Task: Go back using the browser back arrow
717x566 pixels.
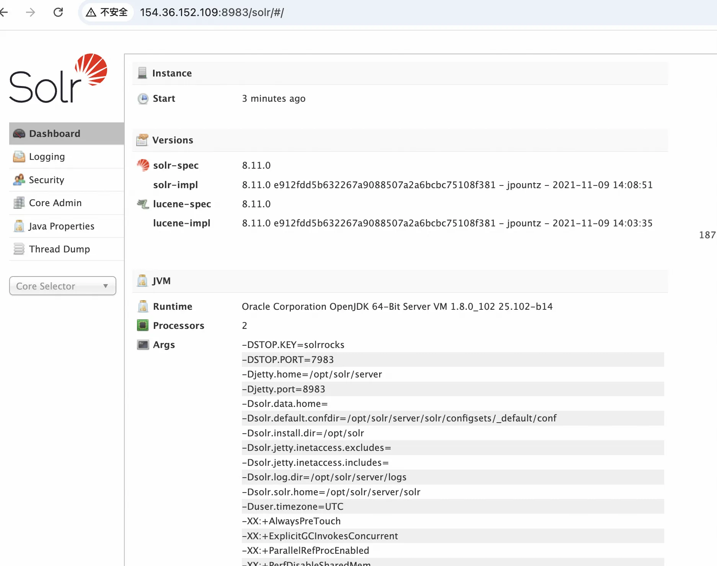Action: (x=5, y=13)
